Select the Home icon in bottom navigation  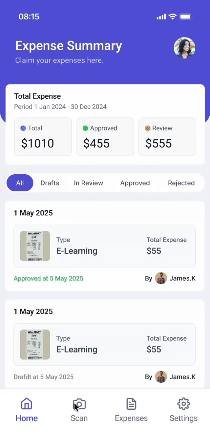tap(26, 403)
